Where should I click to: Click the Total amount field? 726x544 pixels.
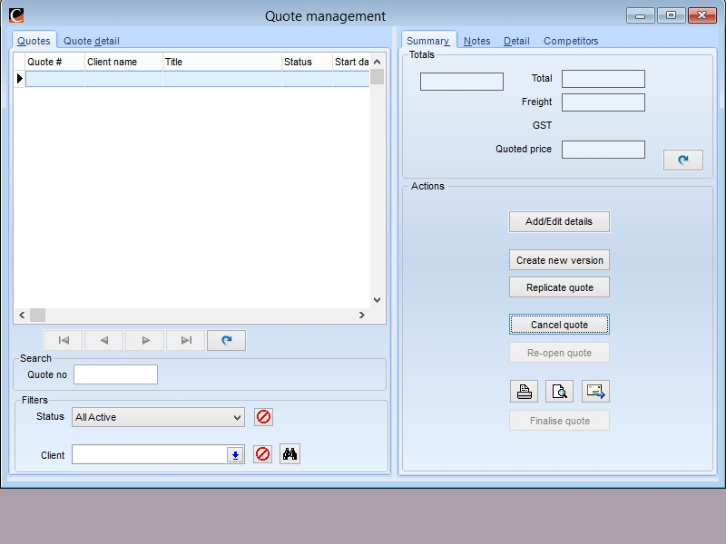(603, 79)
